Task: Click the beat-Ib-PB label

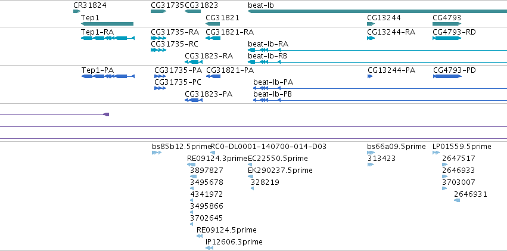Action: pos(273,94)
